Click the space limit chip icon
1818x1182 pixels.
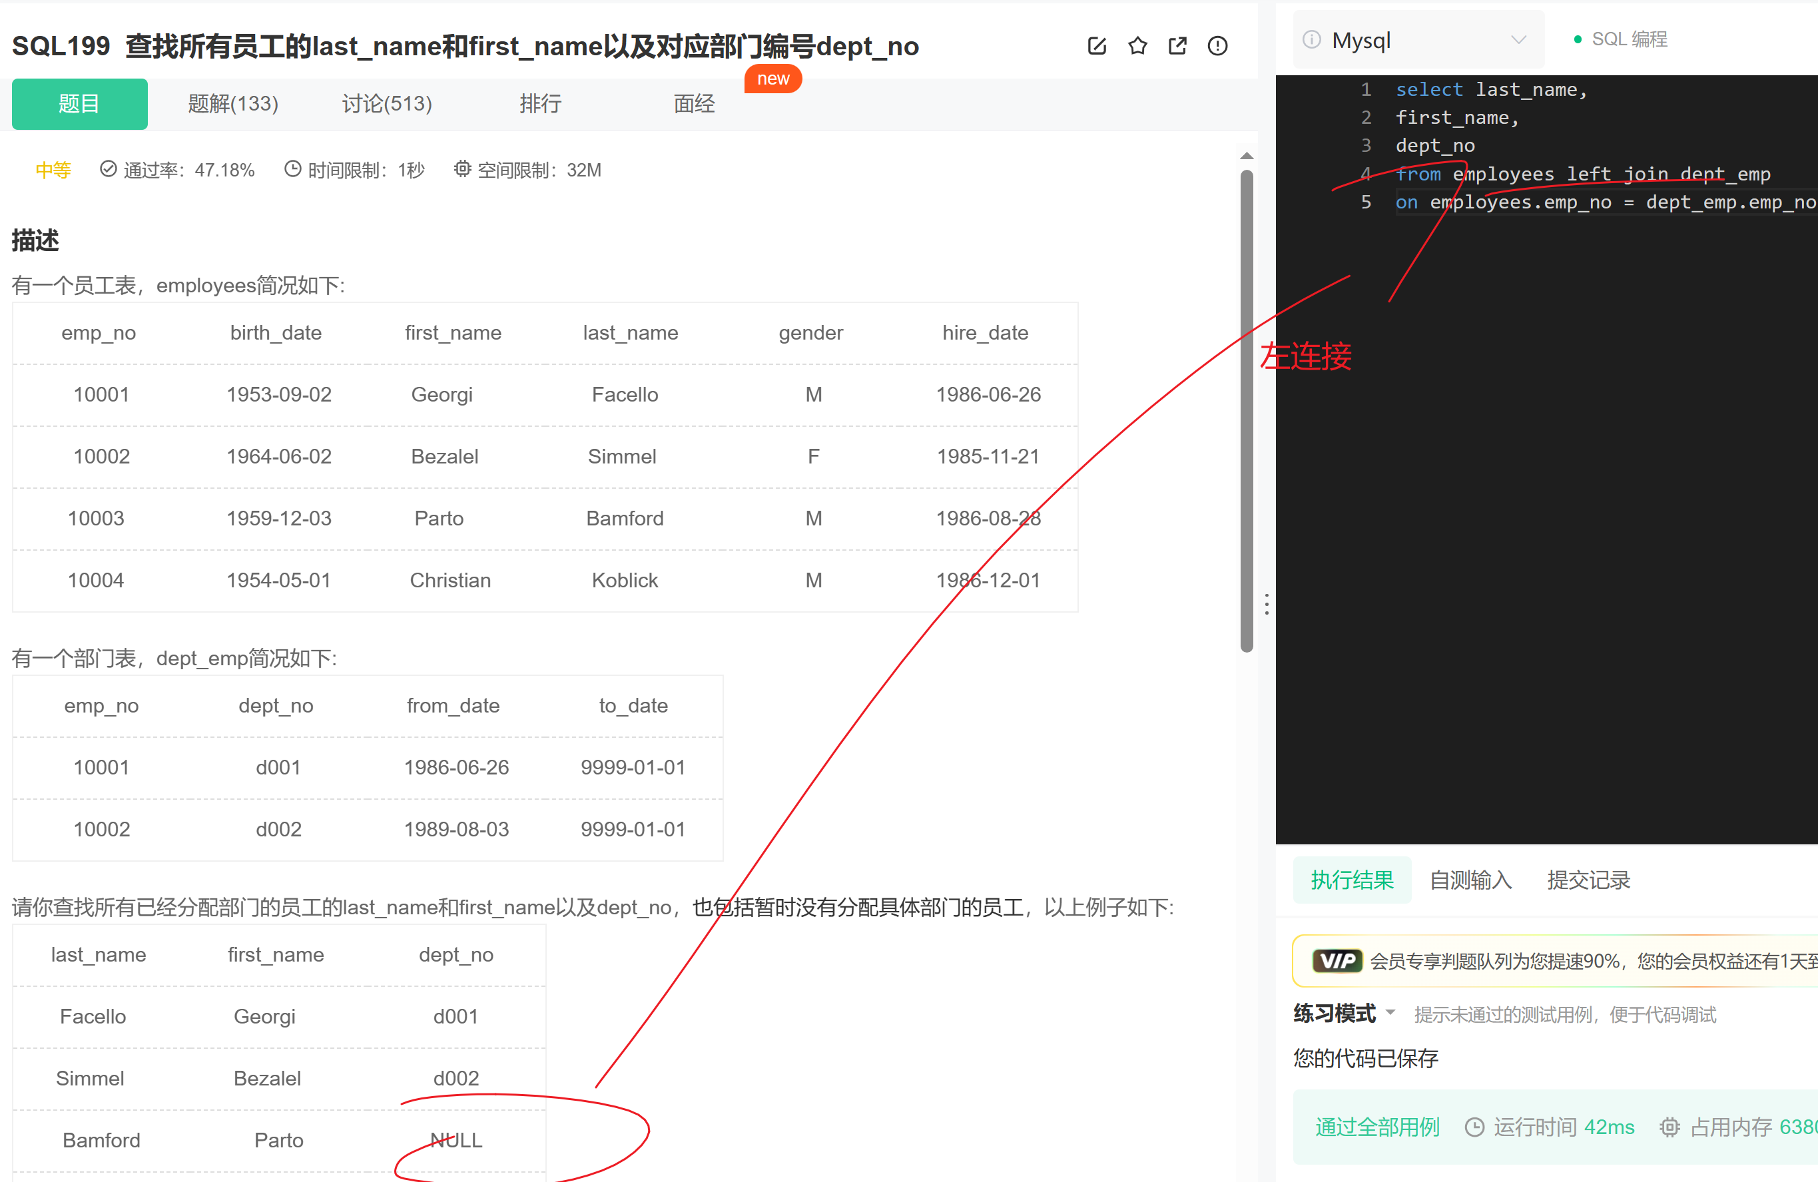click(x=462, y=169)
